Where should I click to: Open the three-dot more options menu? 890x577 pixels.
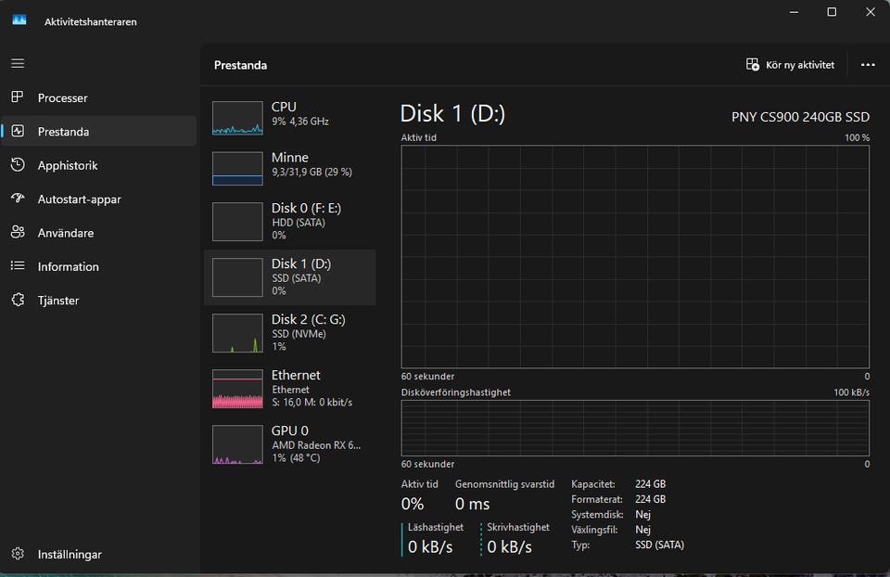point(868,65)
